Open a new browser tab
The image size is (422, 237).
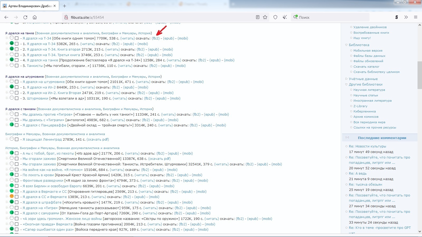64,6
